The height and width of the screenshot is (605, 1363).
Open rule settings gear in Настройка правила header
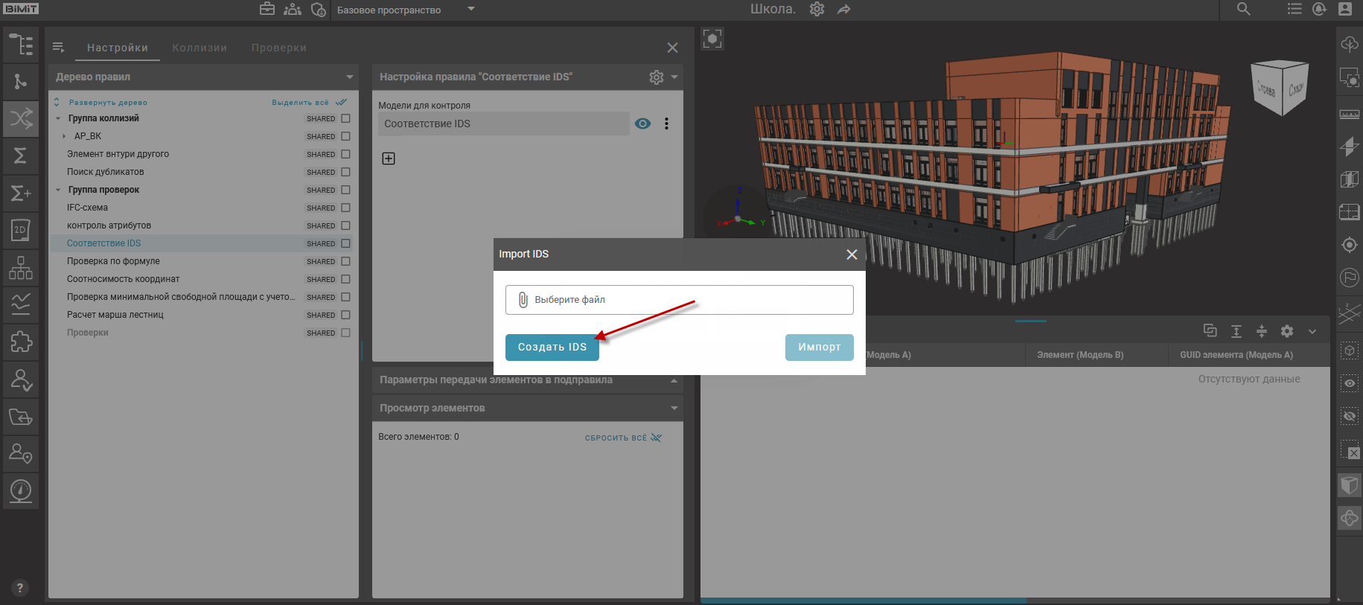657,77
